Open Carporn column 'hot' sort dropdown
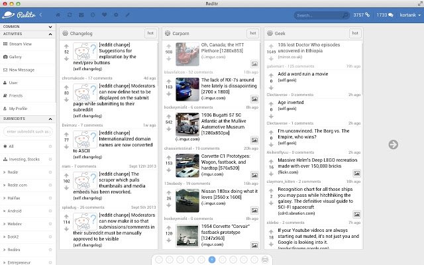This screenshot has width=424, height=265. [253, 33]
